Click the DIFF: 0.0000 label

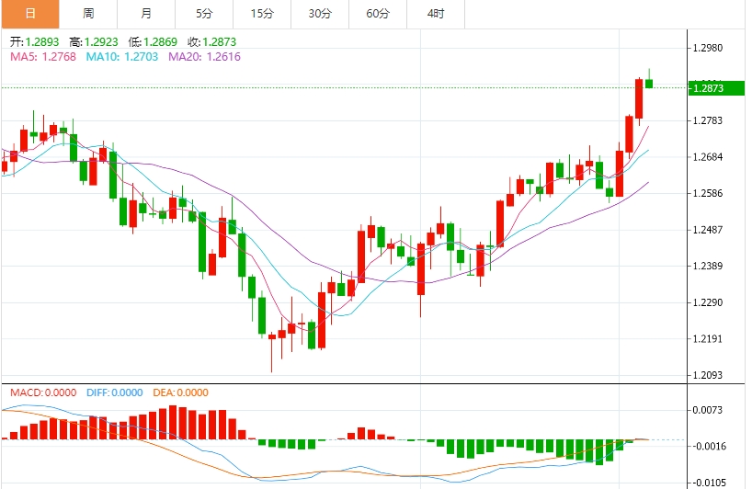(115, 392)
